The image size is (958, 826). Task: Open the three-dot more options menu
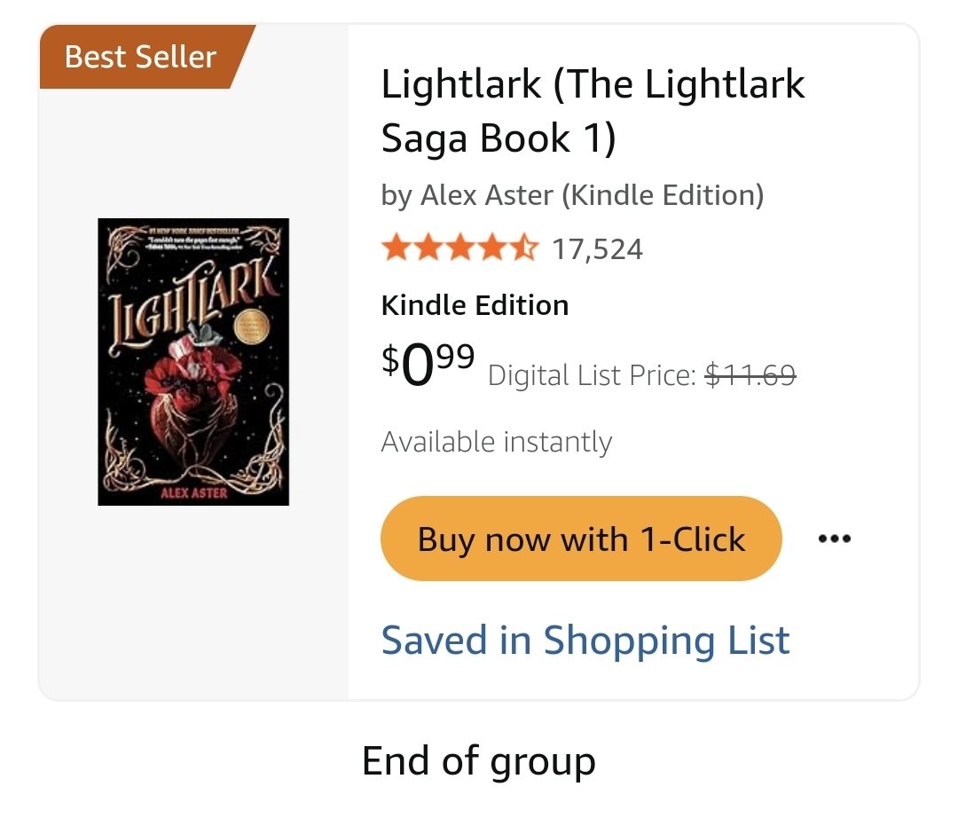pyautogui.click(x=834, y=539)
